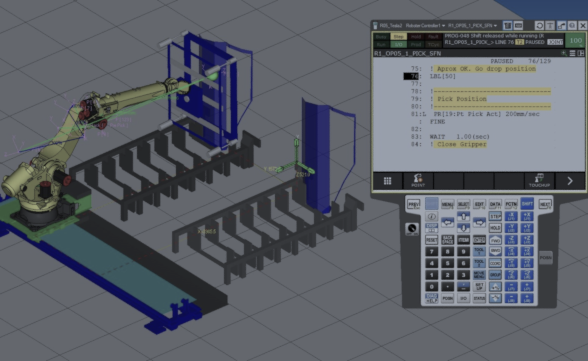Toggle the SHIFT key on the pendant
Screen dimensions: 588x361
pyautogui.click(x=527, y=204)
